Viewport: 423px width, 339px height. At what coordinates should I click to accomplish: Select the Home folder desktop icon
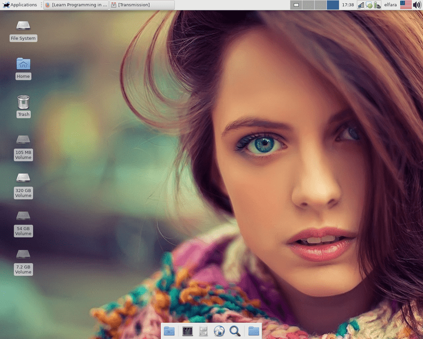(23, 64)
